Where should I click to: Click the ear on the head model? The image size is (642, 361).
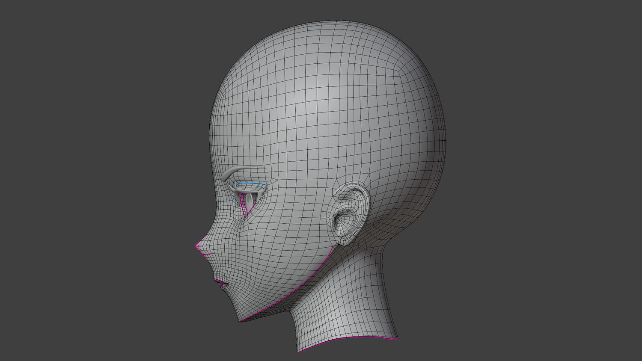point(352,215)
